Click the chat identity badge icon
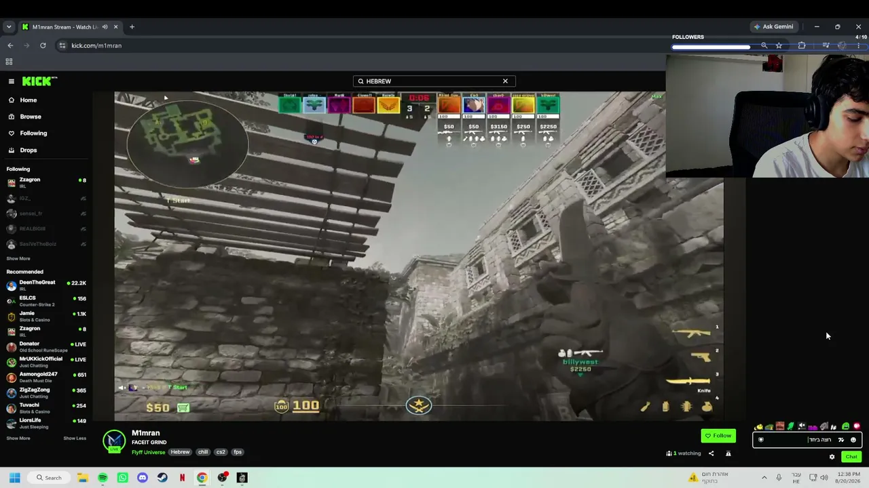 click(x=760, y=440)
